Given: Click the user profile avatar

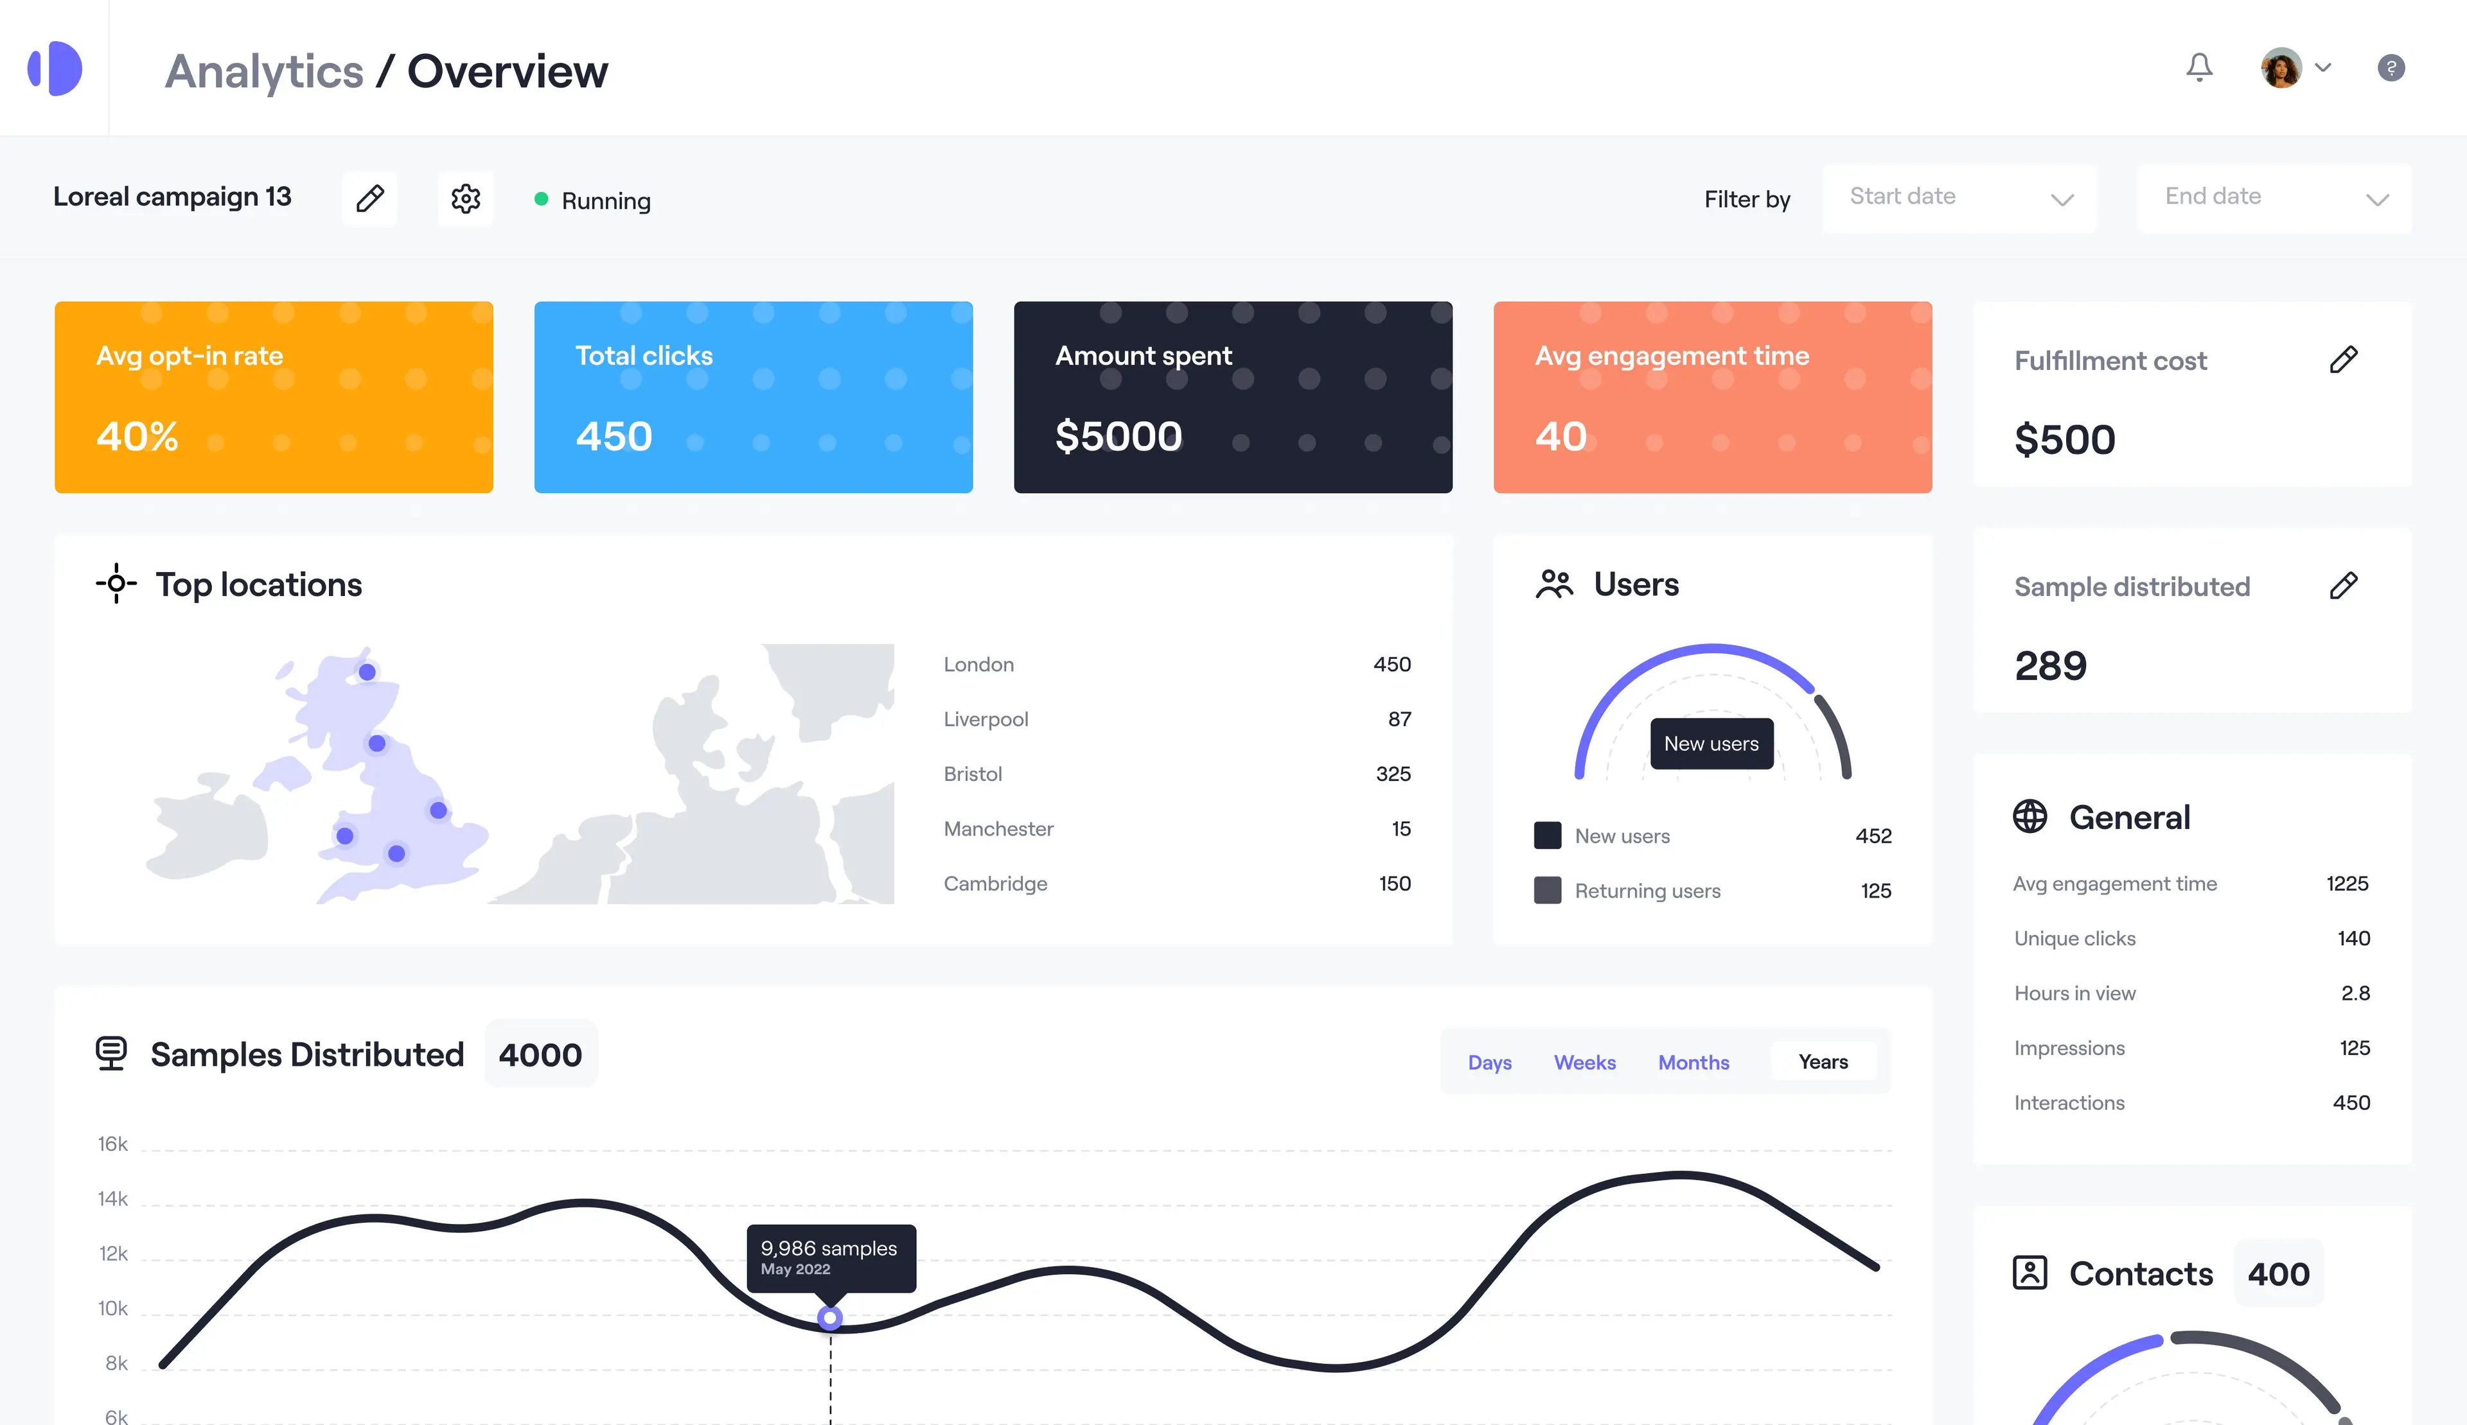Looking at the screenshot, I should coord(2281,67).
